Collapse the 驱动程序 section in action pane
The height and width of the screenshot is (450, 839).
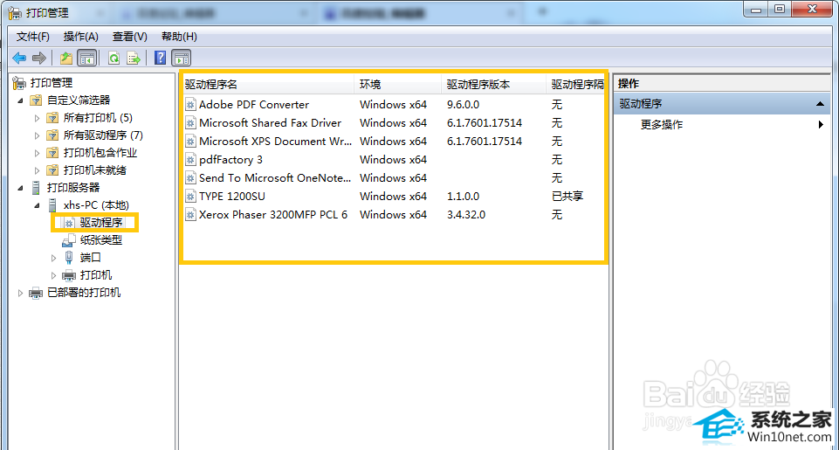point(819,104)
